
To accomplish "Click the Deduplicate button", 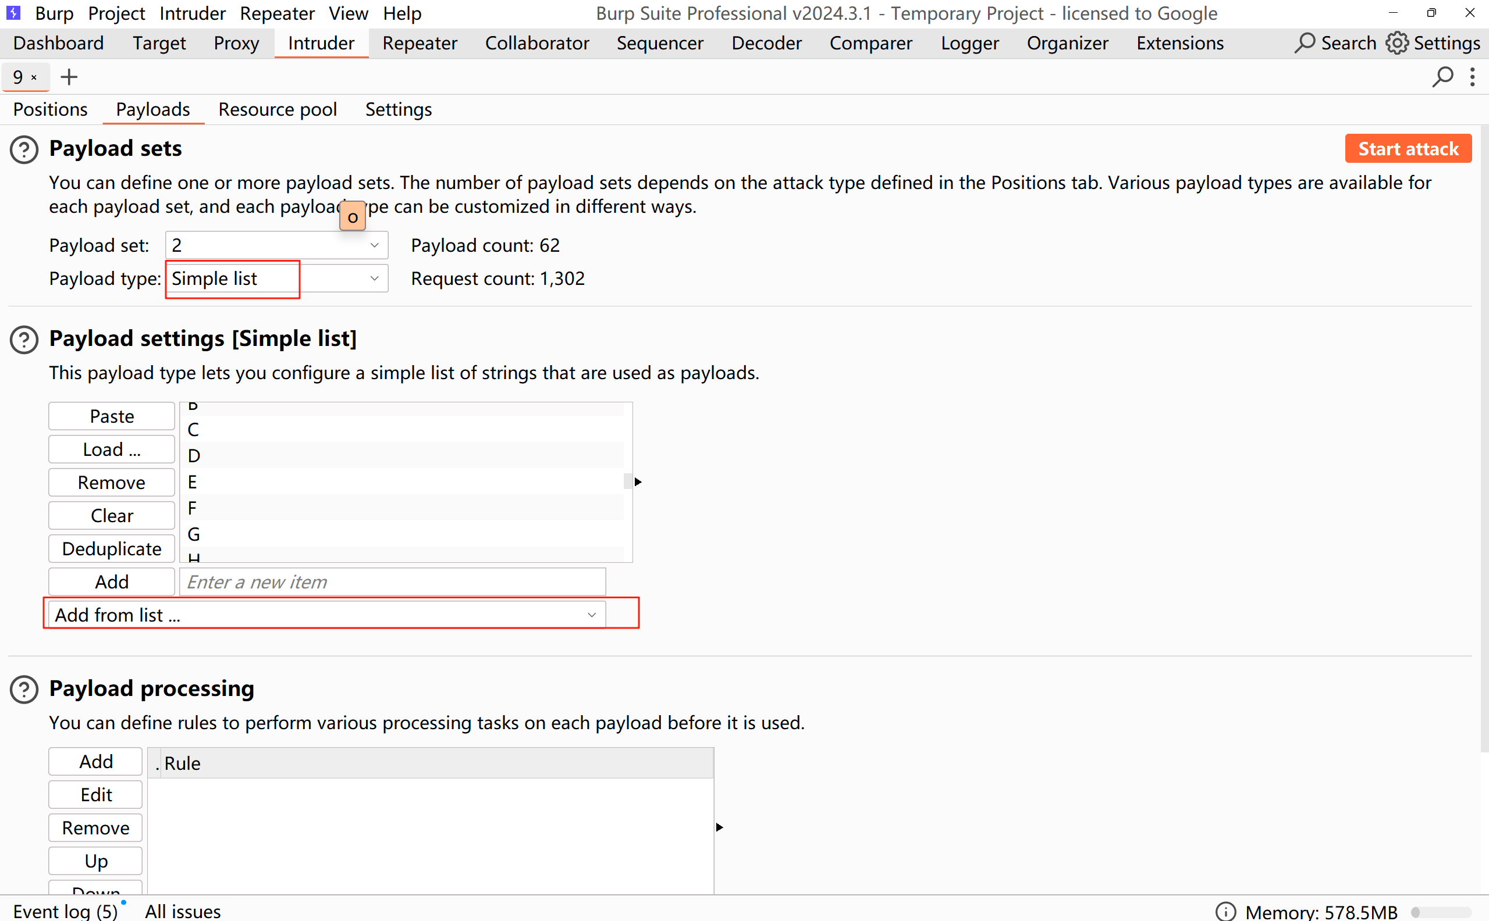I will pos(112,549).
